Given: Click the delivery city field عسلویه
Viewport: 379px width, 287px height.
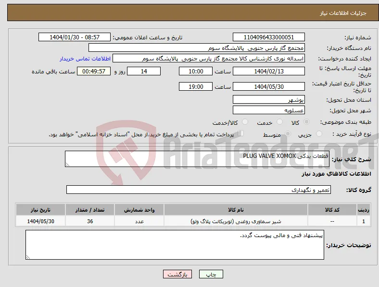Looking at the screenshot, I should pos(269,110).
